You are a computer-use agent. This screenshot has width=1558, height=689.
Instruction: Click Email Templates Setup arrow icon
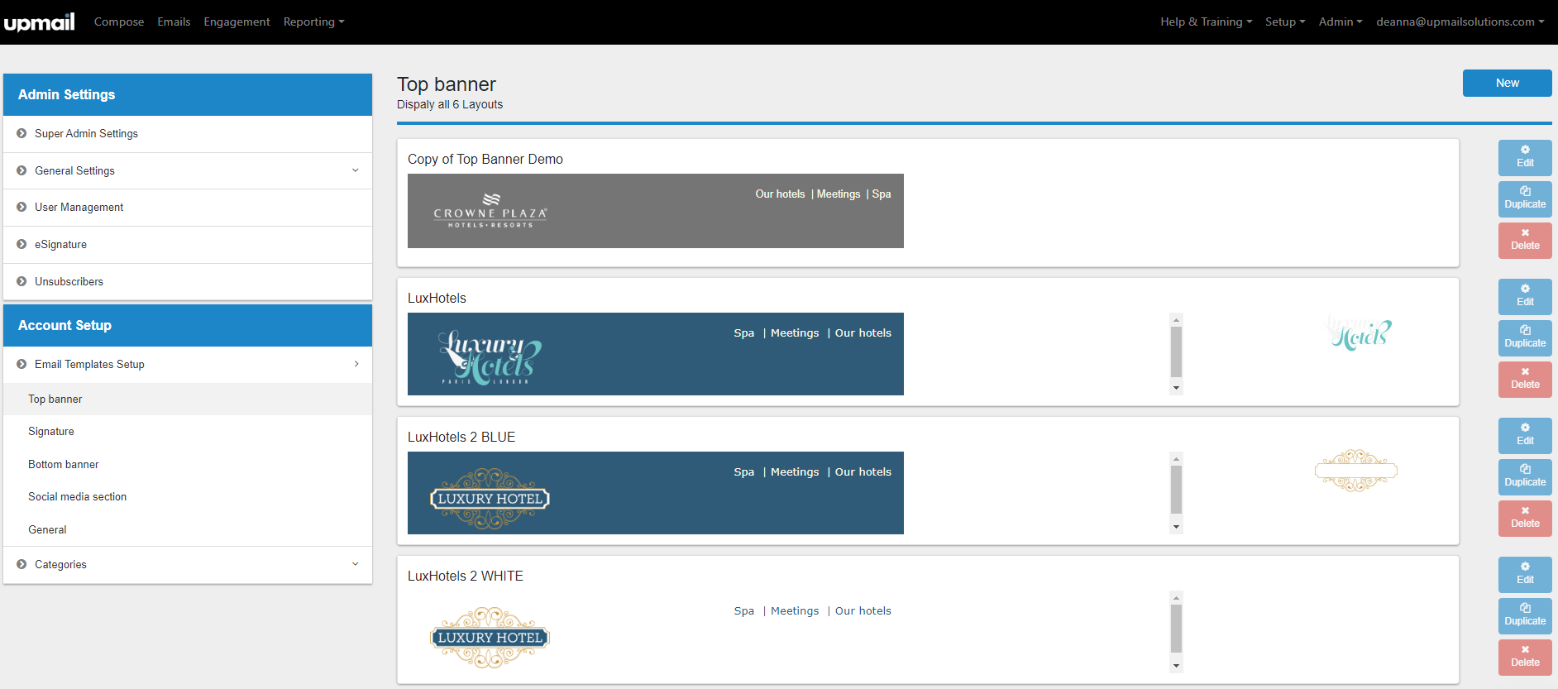click(22, 364)
